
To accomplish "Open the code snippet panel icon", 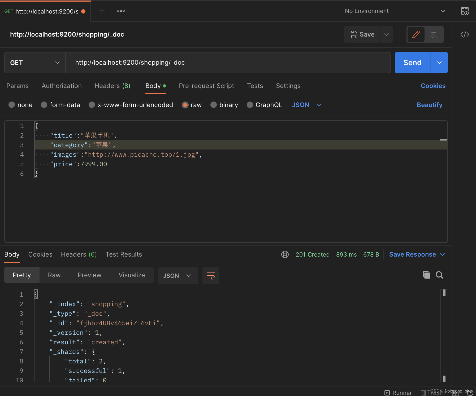I will (465, 34).
